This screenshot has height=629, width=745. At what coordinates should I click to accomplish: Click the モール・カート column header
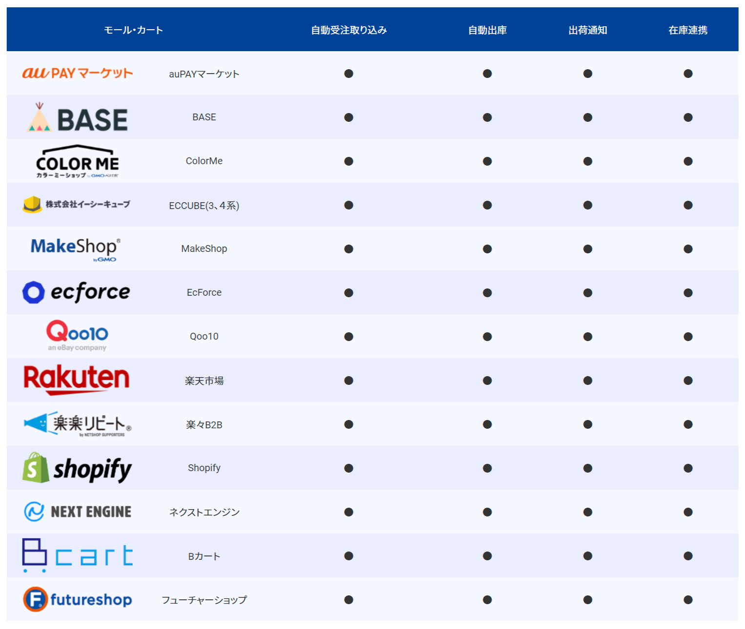tap(133, 30)
